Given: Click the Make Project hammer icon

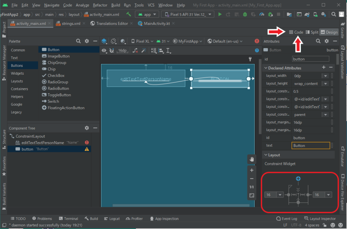Looking at the screenshot, I should 129,14.
